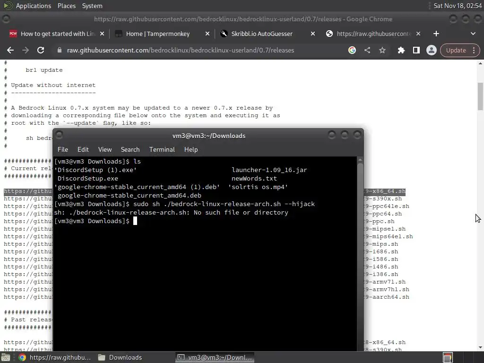
Task: Open the Chrome profile avatar
Action: [x=431, y=50]
